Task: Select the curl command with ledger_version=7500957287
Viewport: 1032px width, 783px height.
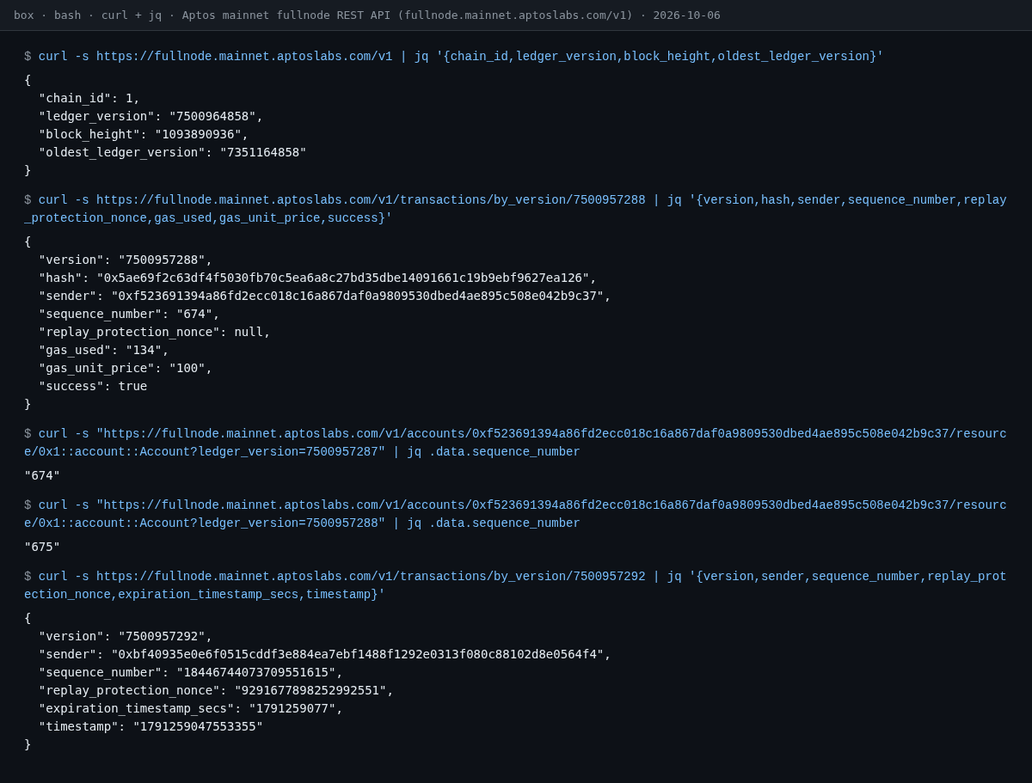Action: (x=515, y=443)
